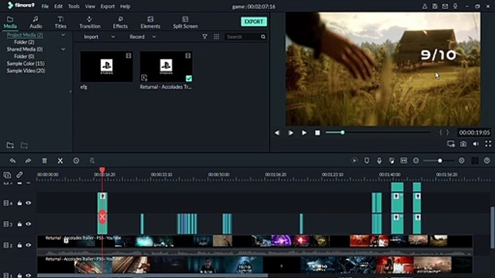
Task: Hide track 4 with its eye icon
Action: [x=28, y=203]
